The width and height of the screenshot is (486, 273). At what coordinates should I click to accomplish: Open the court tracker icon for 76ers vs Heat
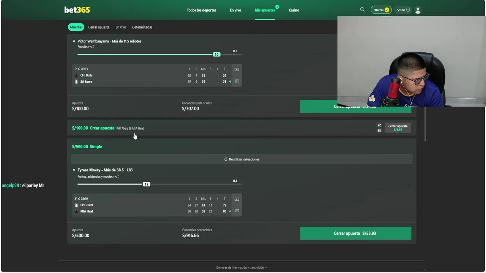click(x=237, y=211)
